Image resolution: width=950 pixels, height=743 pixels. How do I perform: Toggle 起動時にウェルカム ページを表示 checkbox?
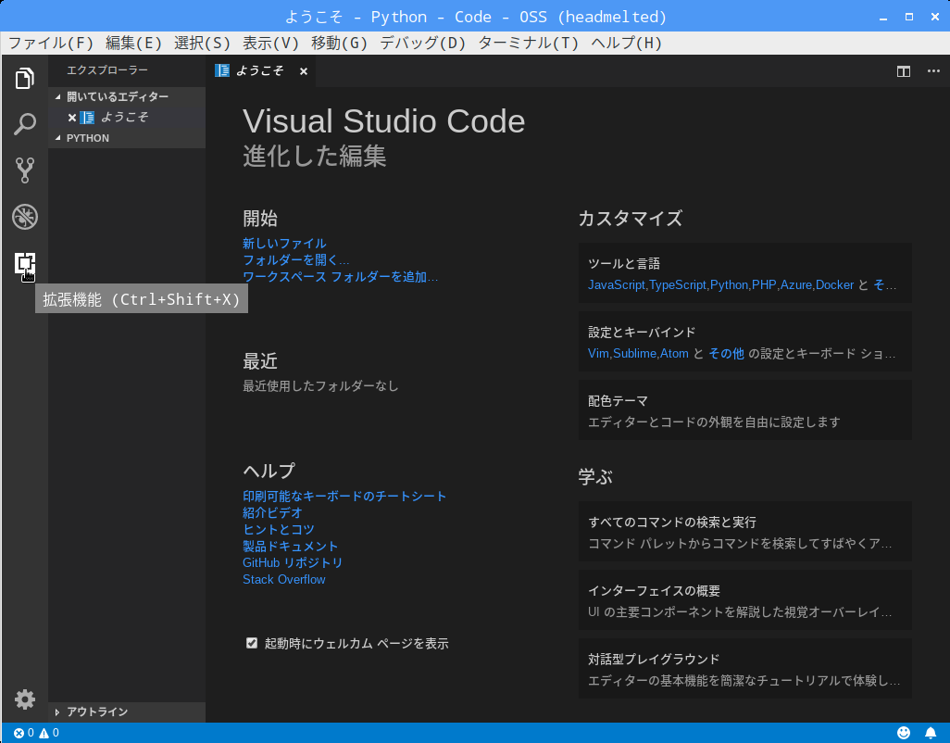coord(252,643)
